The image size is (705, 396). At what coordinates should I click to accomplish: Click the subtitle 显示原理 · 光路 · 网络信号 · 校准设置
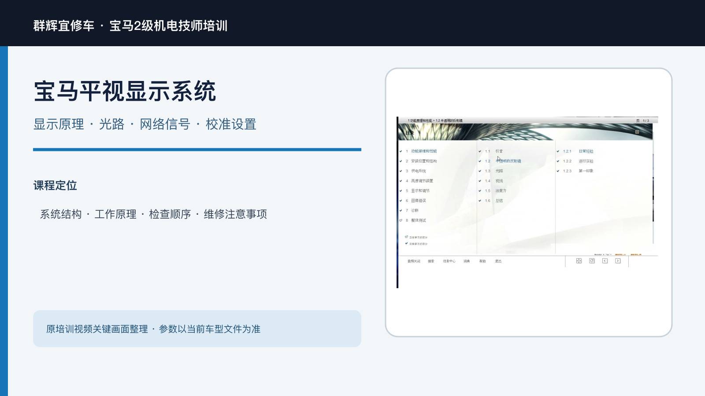[145, 124]
